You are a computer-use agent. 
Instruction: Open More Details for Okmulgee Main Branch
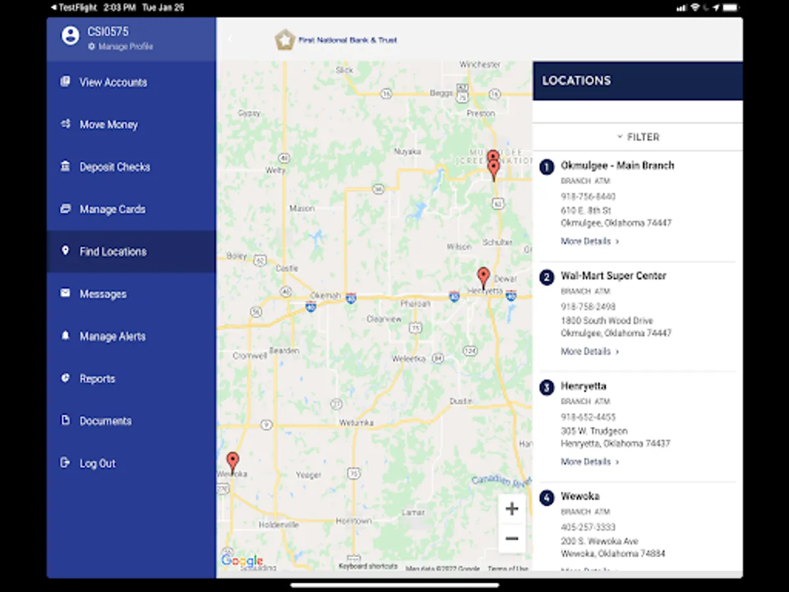[589, 241]
